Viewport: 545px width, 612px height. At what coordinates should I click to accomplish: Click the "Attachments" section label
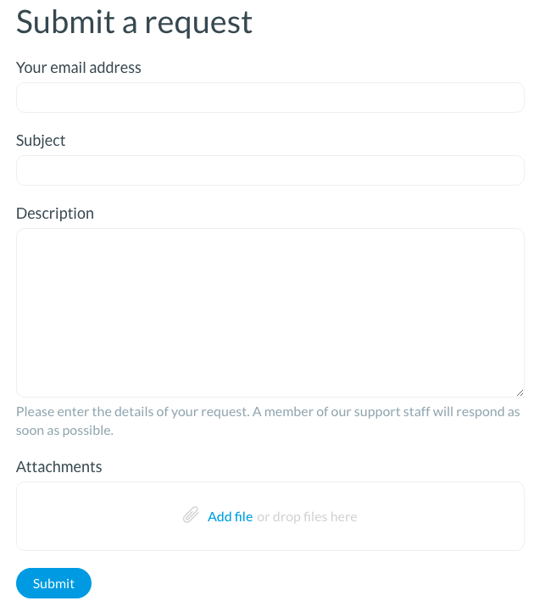coord(58,466)
